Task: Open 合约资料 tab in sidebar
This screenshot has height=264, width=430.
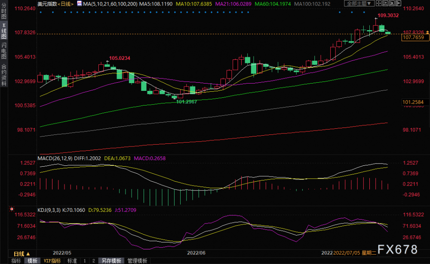Action: (x=4, y=75)
